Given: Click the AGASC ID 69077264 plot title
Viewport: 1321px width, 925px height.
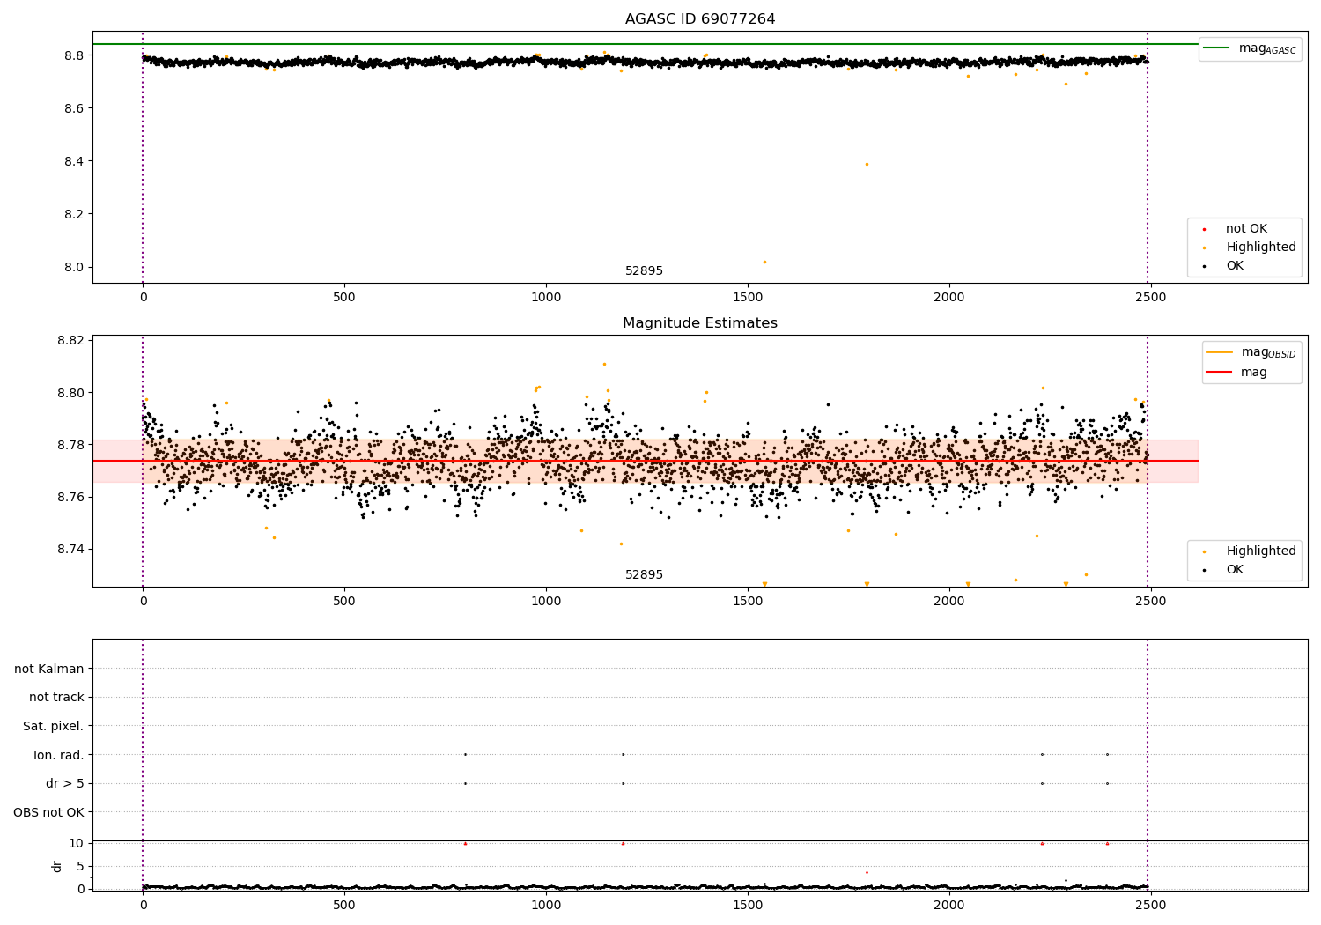Looking at the screenshot, I should tap(700, 19).
